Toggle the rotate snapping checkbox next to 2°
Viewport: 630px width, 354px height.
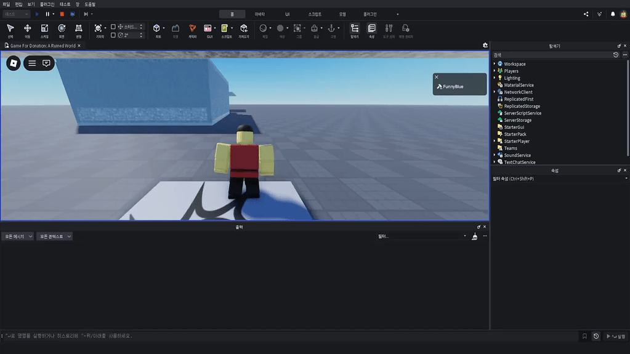pyautogui.click(x=113, y=35)
